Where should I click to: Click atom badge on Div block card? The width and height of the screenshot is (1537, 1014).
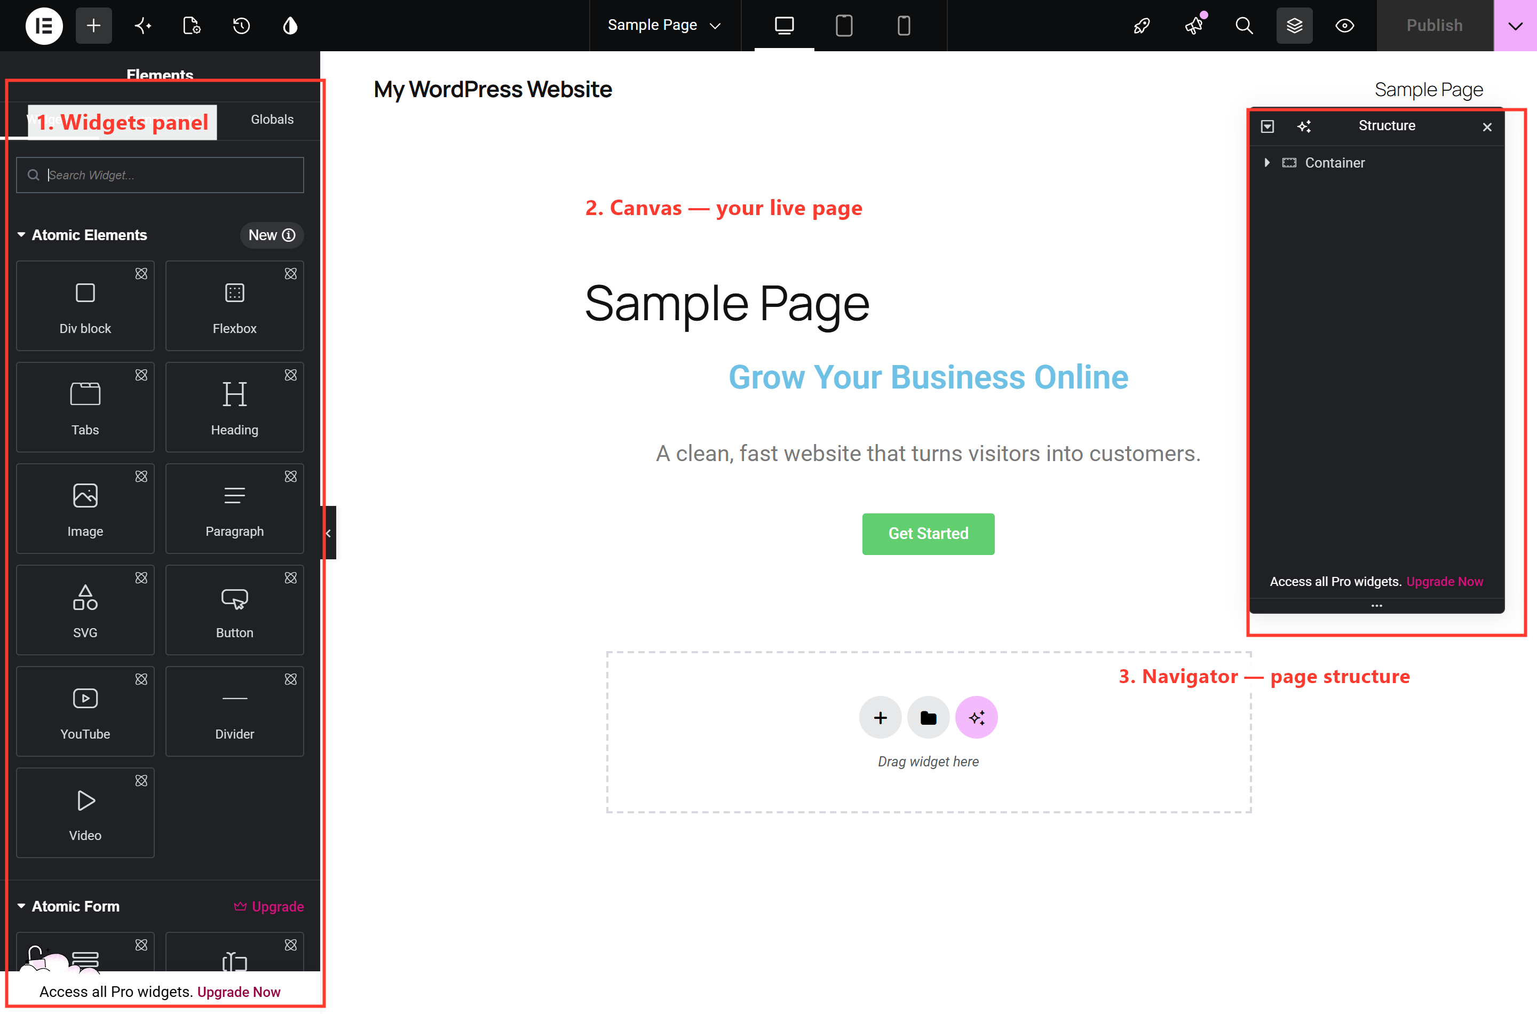point(141,274)
